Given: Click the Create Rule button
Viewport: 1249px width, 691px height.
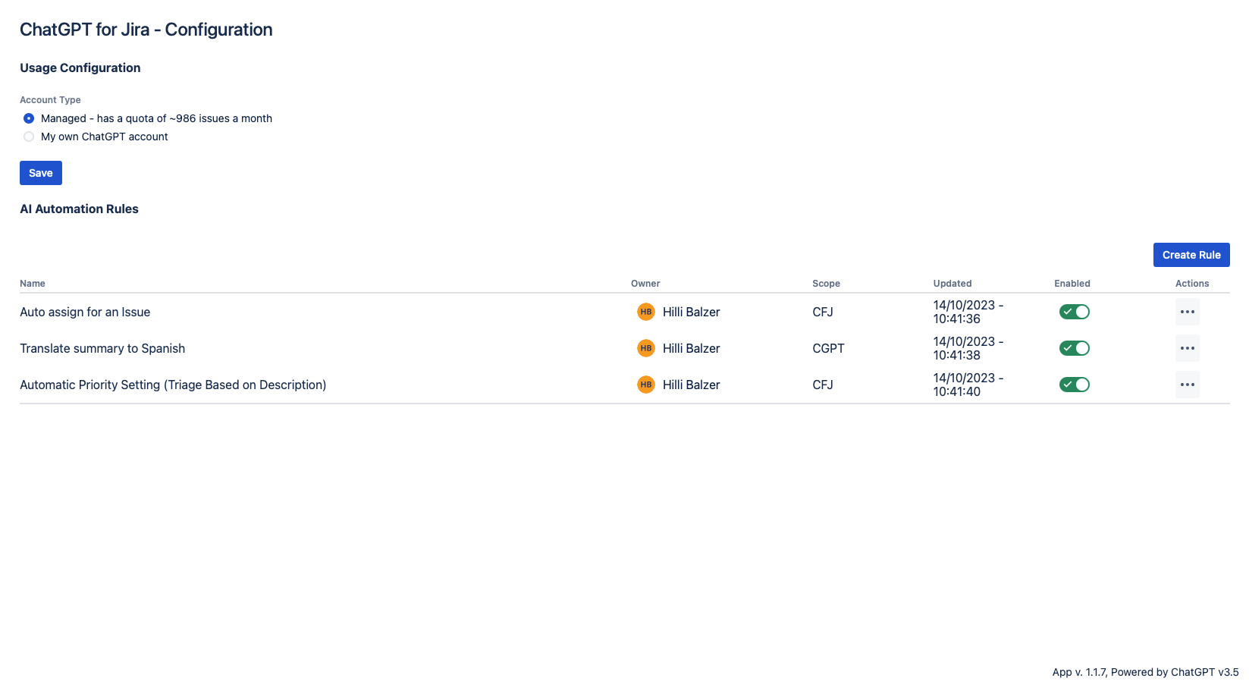Looking at the screenshot, I should click(1191, 255).
